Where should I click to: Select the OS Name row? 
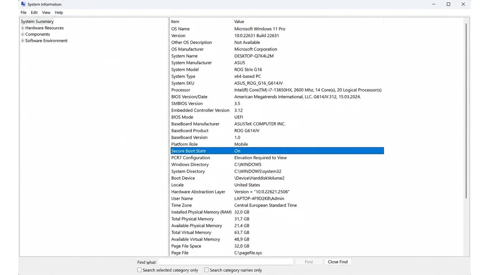277,29
